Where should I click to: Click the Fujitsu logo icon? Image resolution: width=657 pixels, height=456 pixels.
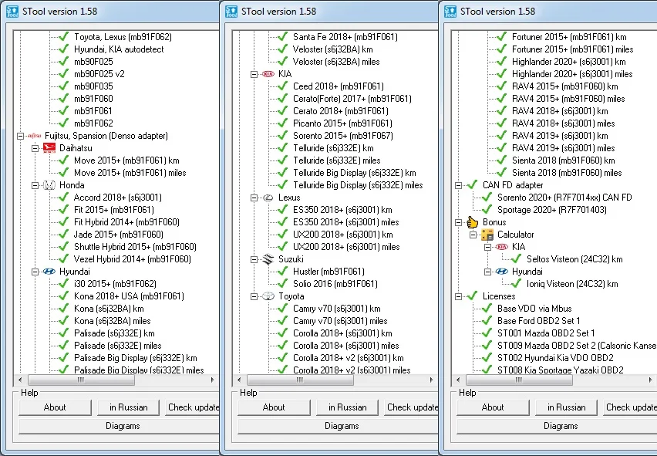pos(35,136)
